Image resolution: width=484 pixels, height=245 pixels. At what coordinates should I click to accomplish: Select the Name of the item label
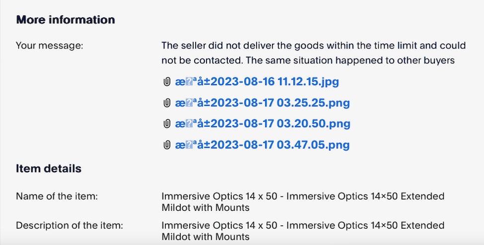[57, 196]
